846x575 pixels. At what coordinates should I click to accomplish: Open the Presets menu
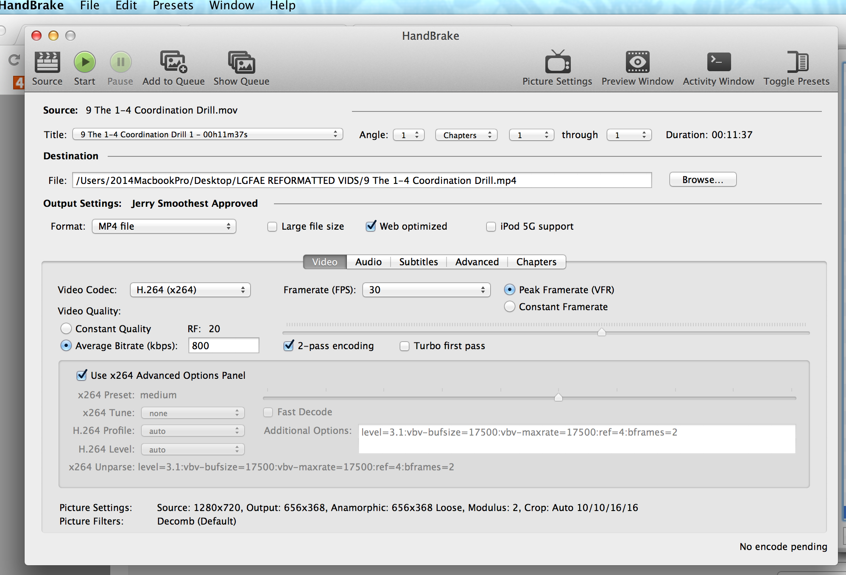(x=173, y=6)
